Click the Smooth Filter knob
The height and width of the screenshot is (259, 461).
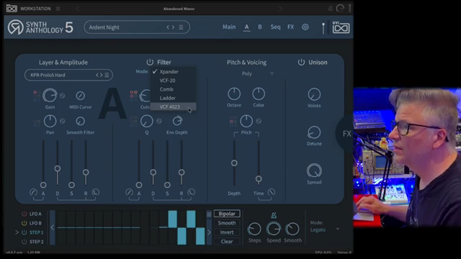80,121
